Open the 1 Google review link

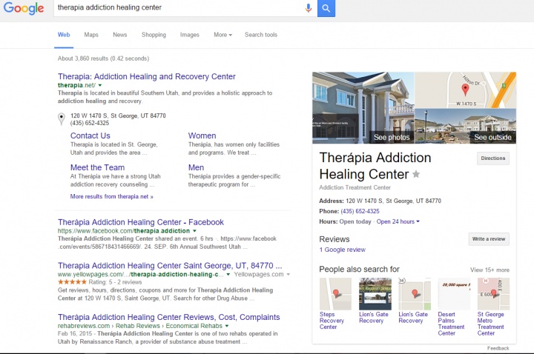342,250
